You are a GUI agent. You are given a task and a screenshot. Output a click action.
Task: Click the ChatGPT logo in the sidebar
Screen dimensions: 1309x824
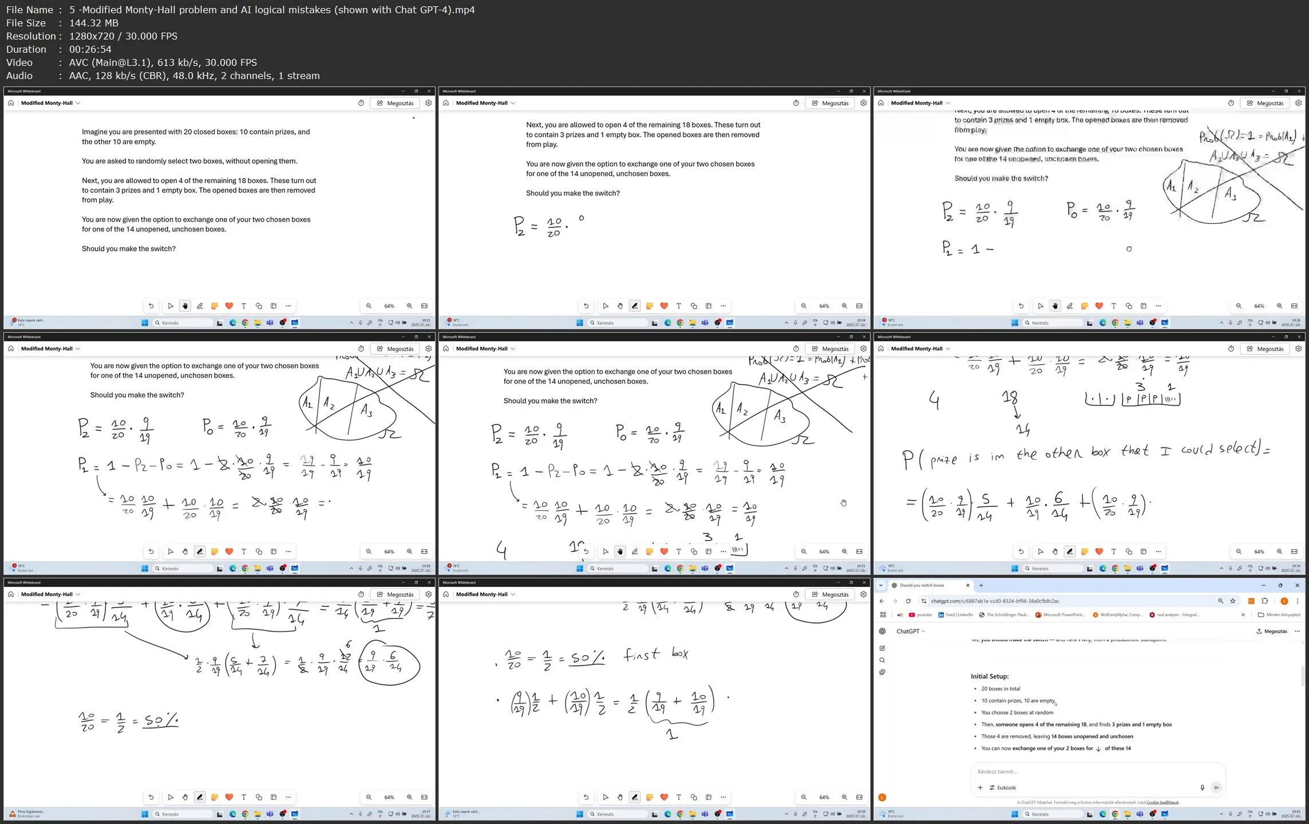(x=882, y=631)
